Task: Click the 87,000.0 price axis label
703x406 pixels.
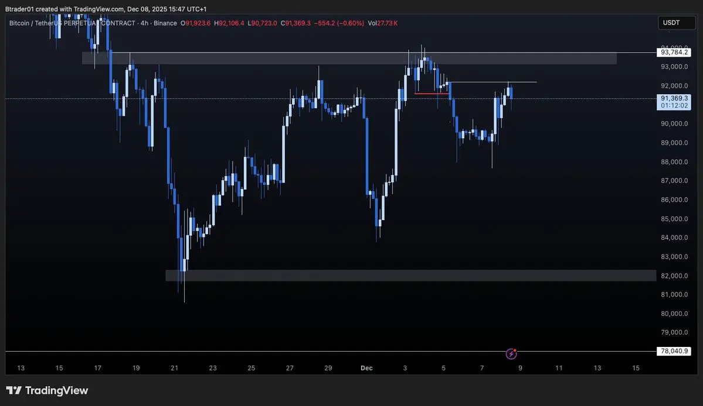Action: (x=674, y=181)
